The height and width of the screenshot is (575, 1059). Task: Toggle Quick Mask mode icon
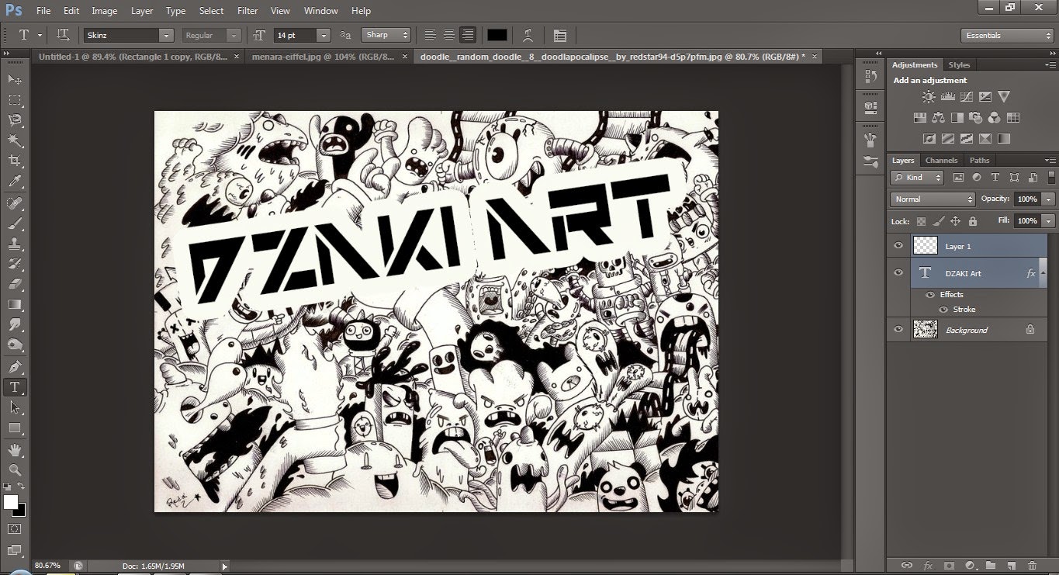click(15, 529)
